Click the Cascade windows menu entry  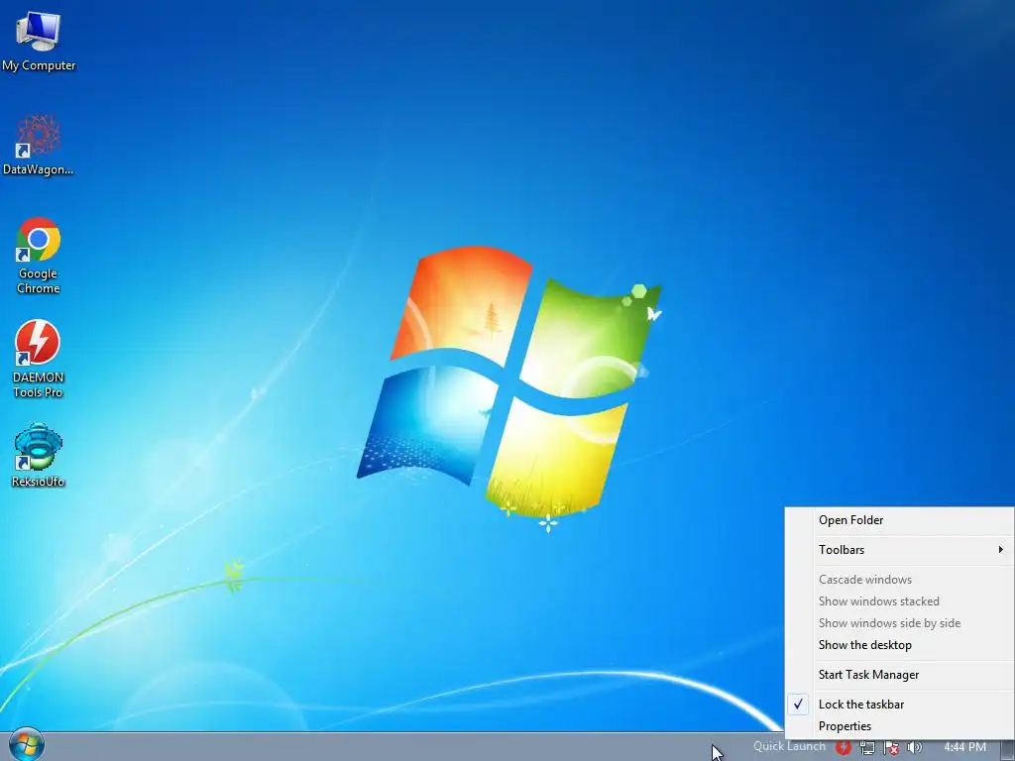pos(900,580)
